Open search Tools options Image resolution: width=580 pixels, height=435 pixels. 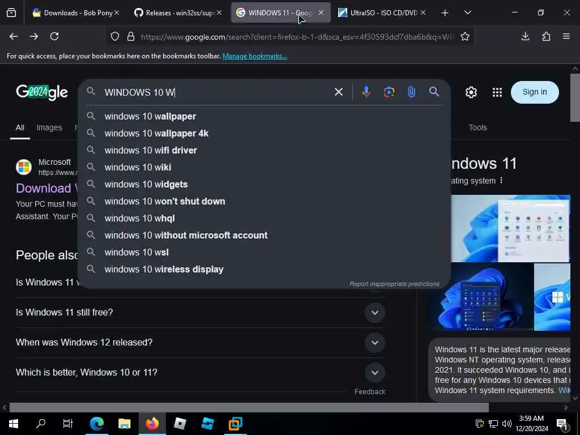click(x=477, y=127)
